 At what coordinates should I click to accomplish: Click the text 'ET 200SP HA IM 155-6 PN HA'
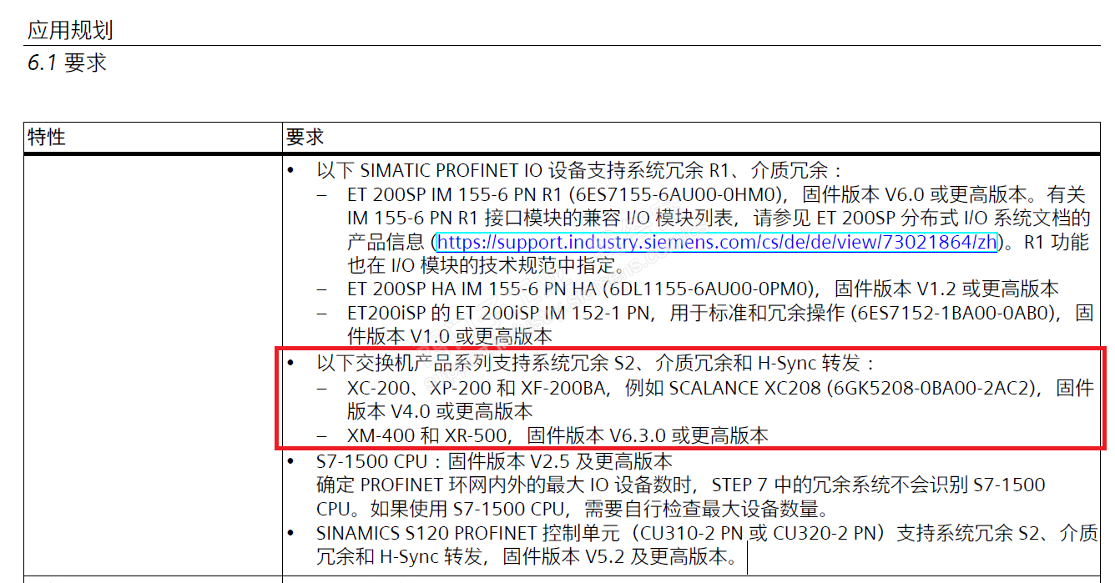click(x=471, y=289)
